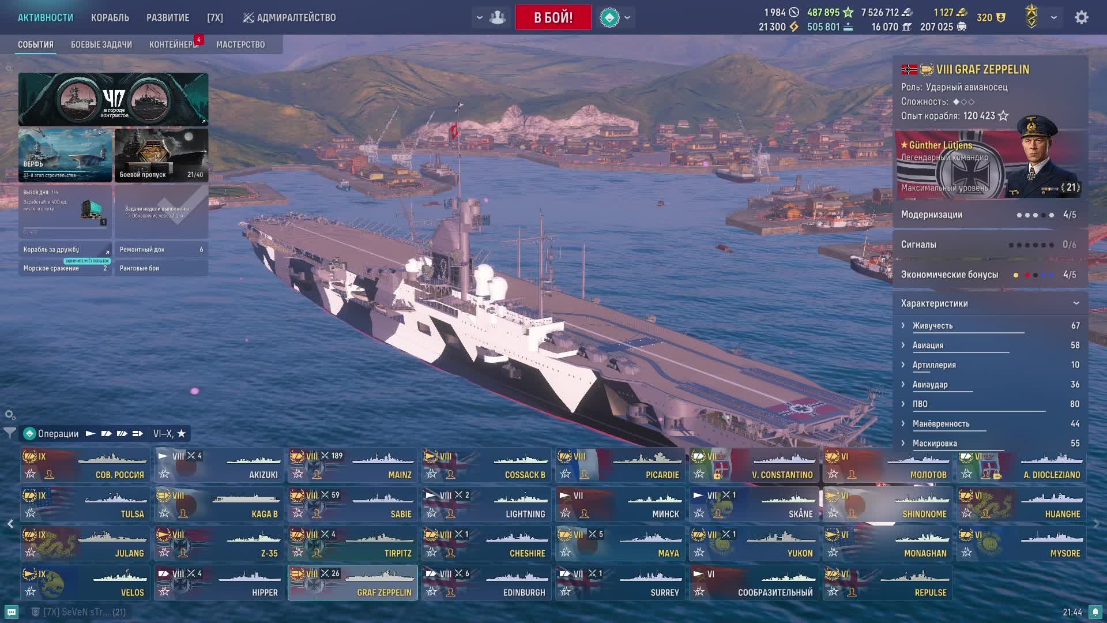Image resolution: width=1107 pixels, height=623 pixels.
Task: Toggle favorite star on Mainz ship card
Action: 298,474
